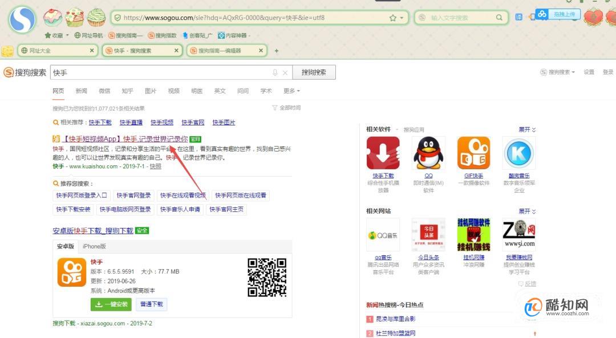The height and width of the screenshot is (338, 616).
Task: Click the magnifier in browser search box
Action: pos(499,18)
